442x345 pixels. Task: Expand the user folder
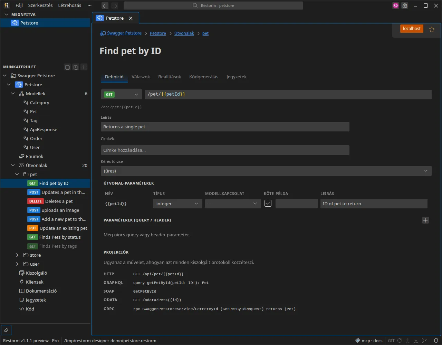coord(17,264)
